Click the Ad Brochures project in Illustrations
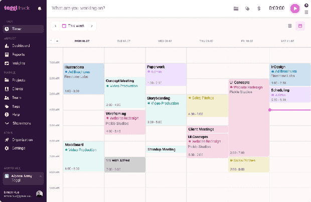Viewport: 311px width, 202px height. 79,72
